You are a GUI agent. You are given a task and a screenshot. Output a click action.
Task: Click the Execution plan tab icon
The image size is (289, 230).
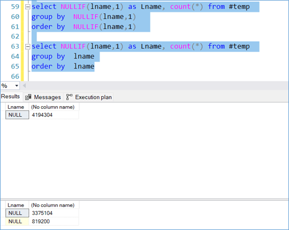tap(69, 97)
